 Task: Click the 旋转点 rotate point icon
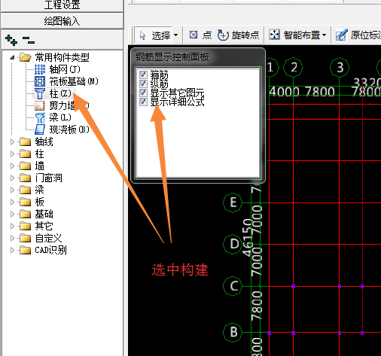223,35
